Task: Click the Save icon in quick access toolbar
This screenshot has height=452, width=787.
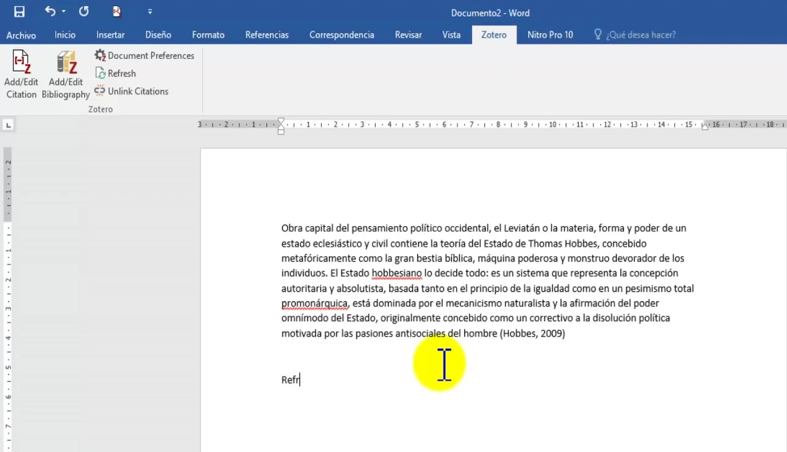Action: (19, 12)
